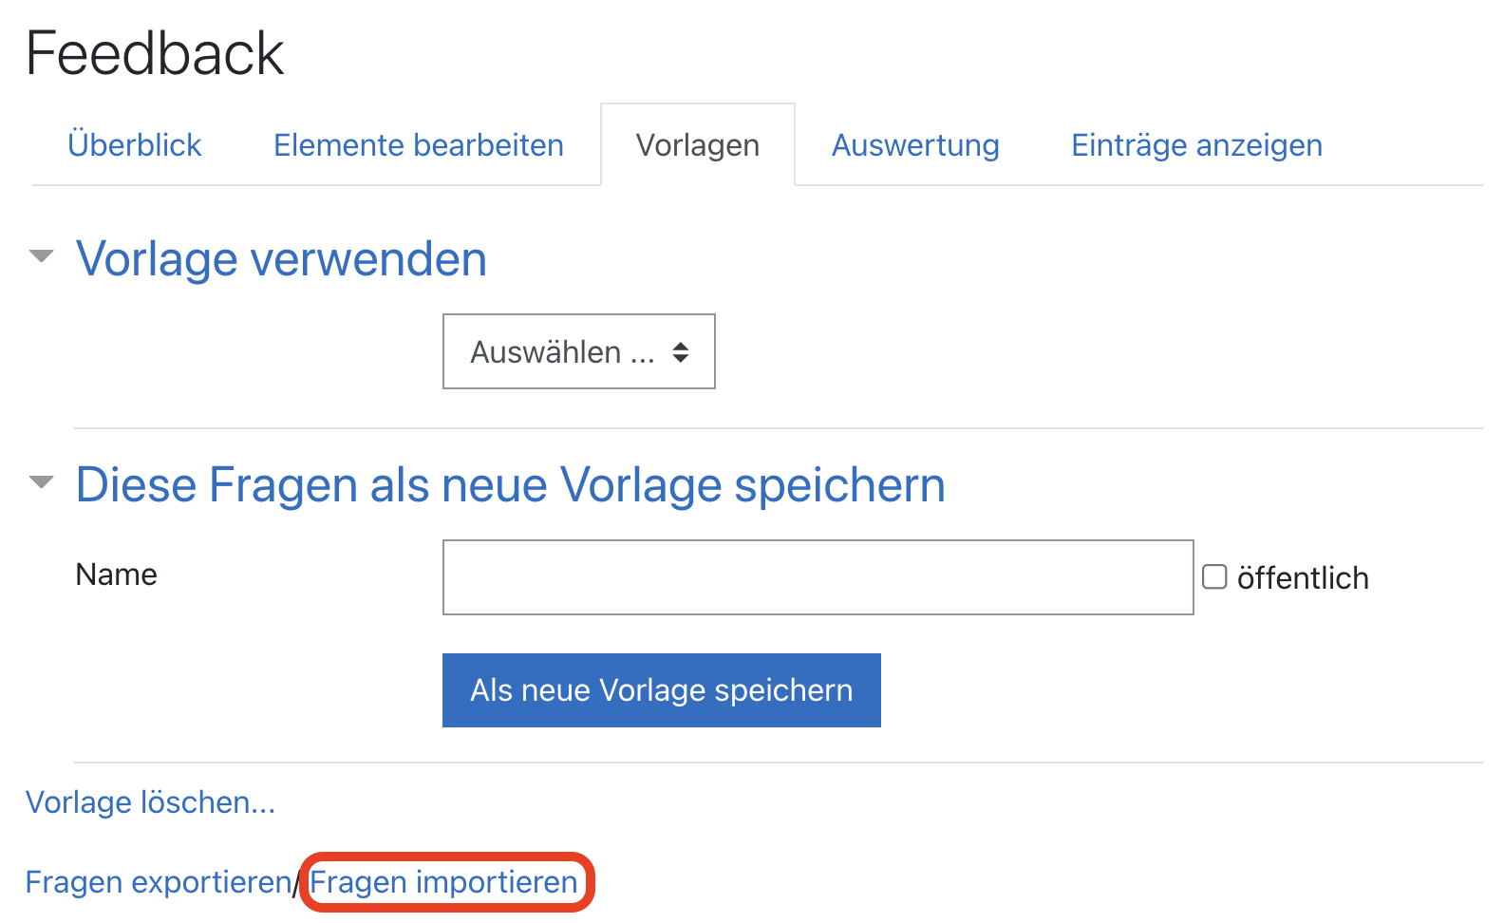1504x923 pixels.
Task: Switch to Elemente bearbeiten tab
Action: (x=418, y=145)
